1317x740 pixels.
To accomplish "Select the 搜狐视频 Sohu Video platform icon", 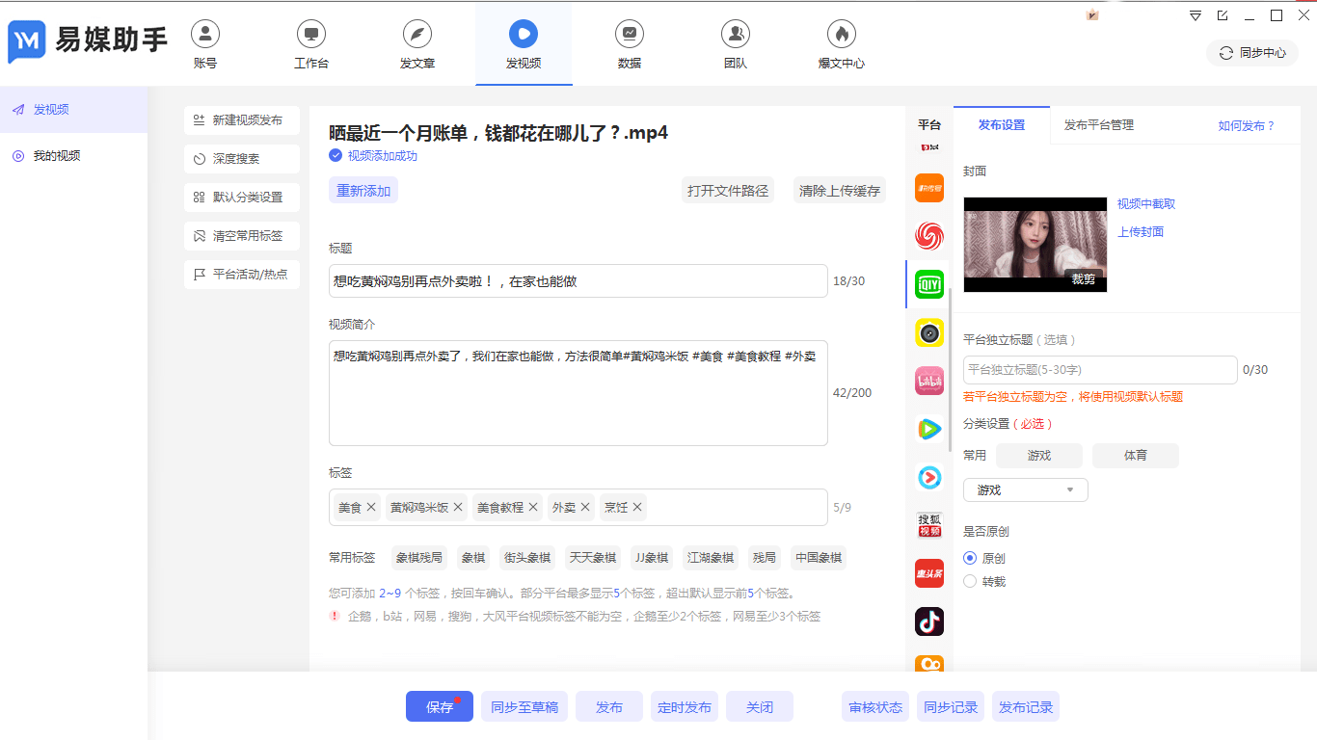I will 928,525.
